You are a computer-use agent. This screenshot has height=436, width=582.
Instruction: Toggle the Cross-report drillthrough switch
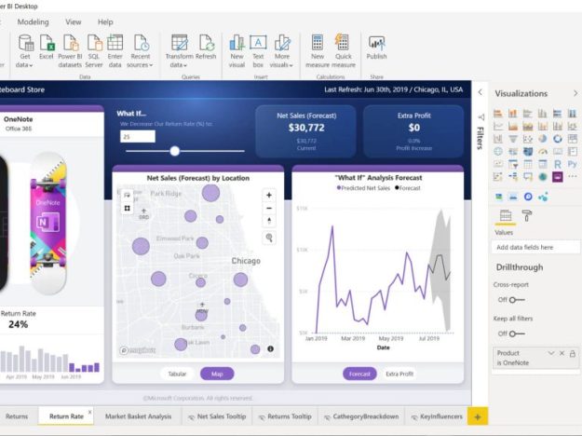(x=510, y=300)
